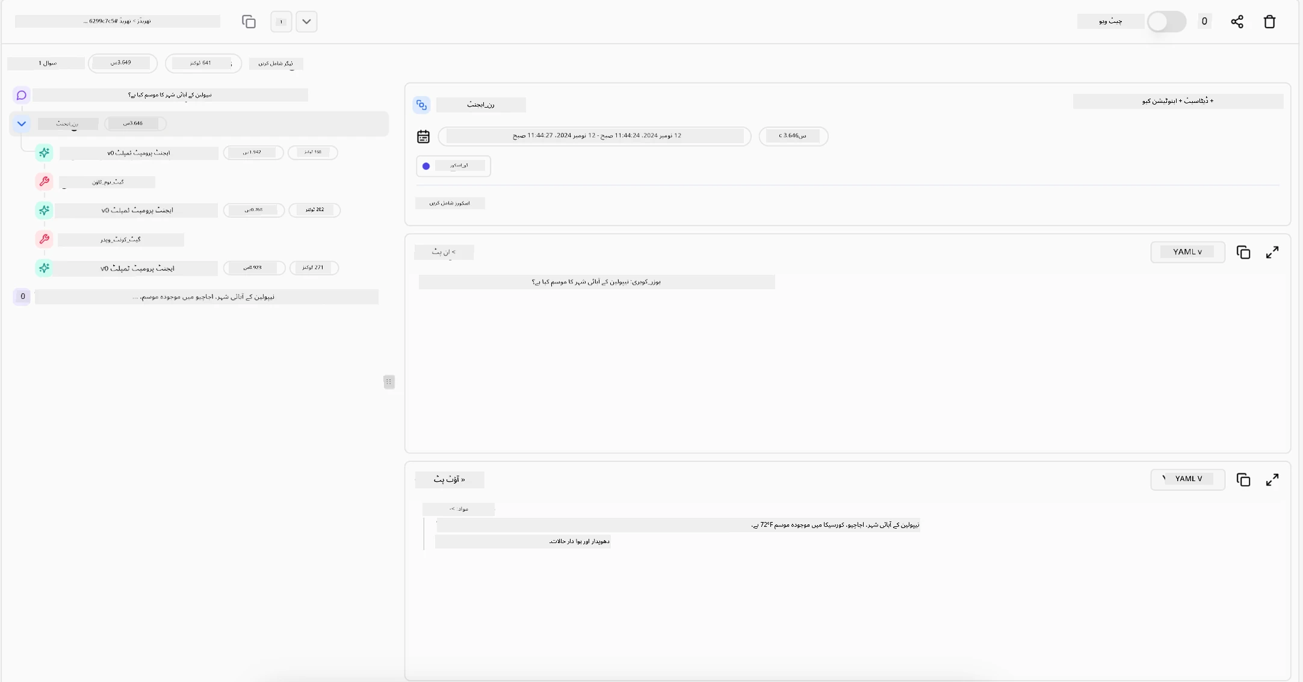
Task: Click the calendar icon beside timestamps
Action: (423, 137)
